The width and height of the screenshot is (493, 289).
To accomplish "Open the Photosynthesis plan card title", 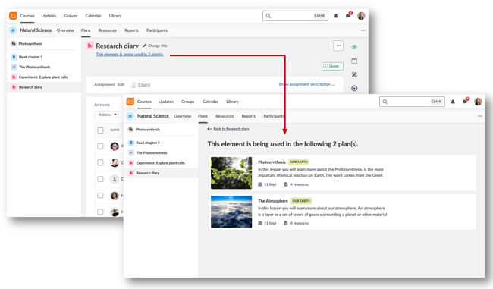I will (272, 162).
